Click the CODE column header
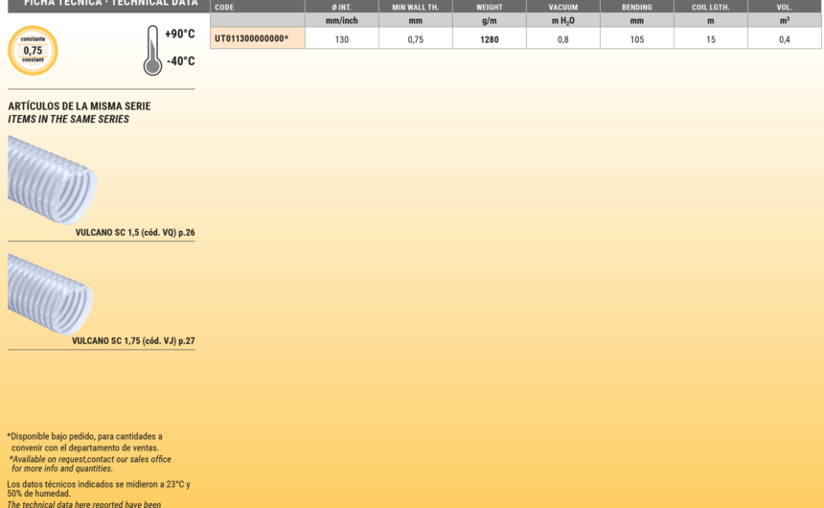The width and height of the screenshot is (824, 508). coord(224,7)
